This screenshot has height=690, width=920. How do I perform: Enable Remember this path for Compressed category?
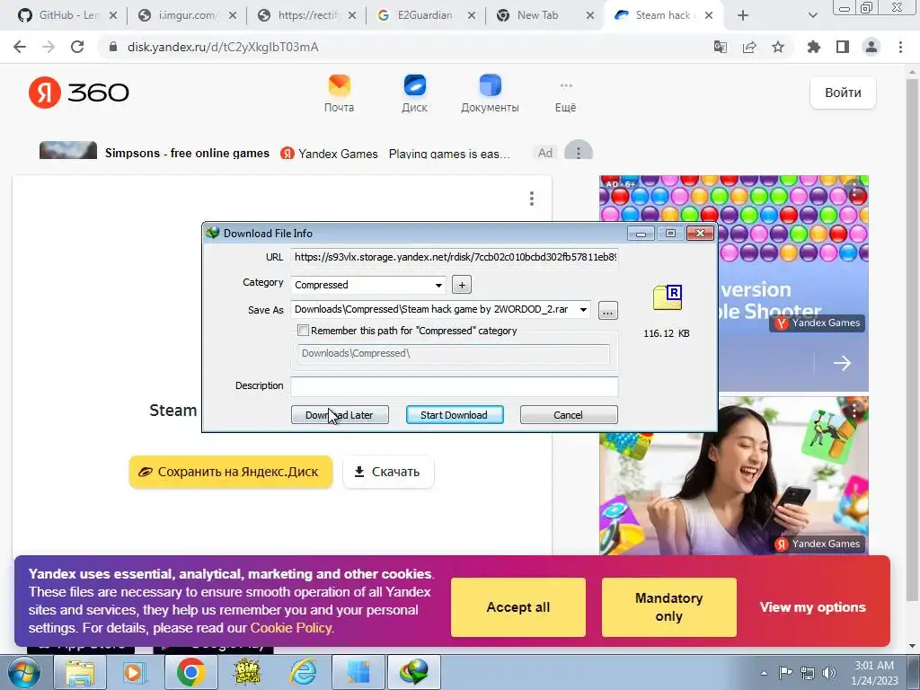tap(304, 331)
